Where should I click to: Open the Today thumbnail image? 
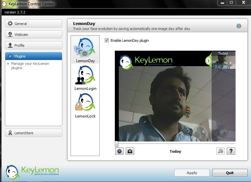[223, 62]
